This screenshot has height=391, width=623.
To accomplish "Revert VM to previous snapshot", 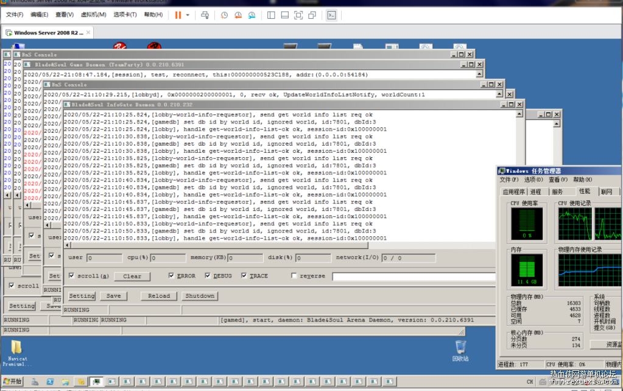I will click(238, 15).
